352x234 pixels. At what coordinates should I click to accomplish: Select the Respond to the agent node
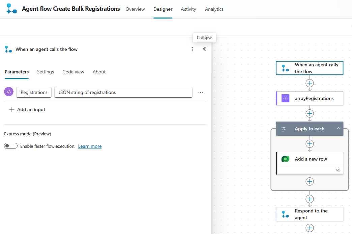pyautogui.click(x=310, y=214)
